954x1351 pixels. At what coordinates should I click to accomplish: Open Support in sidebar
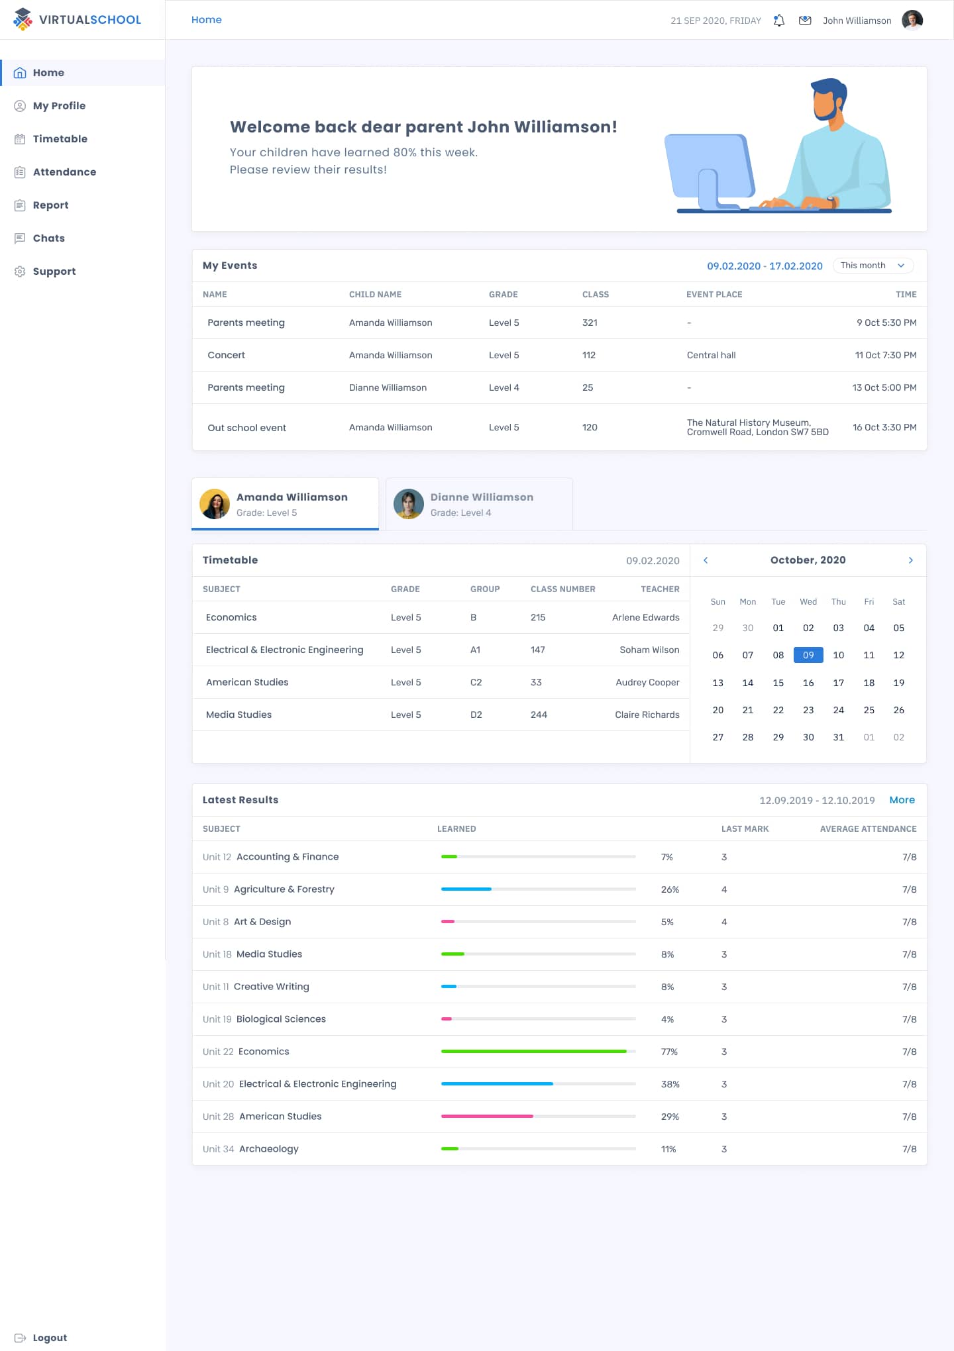[x=83, y=272]
